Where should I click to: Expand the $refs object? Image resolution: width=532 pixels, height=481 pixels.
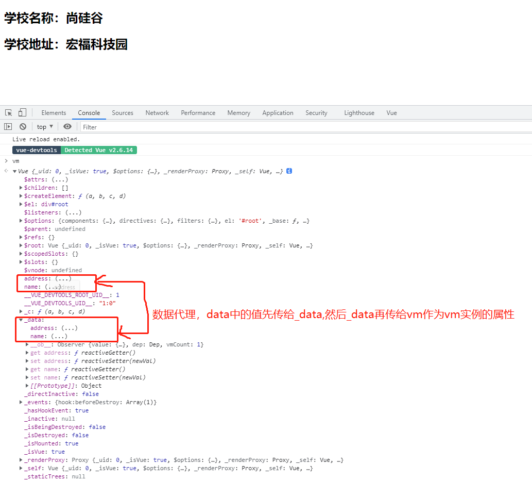click(x=21, y=237)
